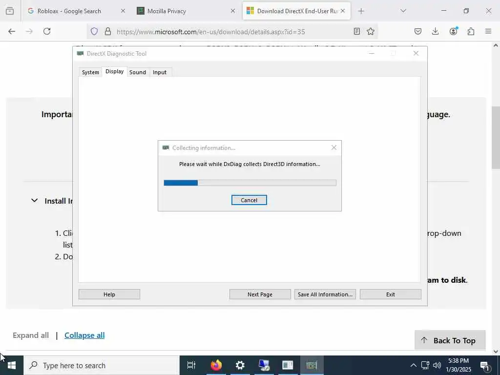
Task: Click the DxDiag title bar icon
Action: click(x=81, y=54)
